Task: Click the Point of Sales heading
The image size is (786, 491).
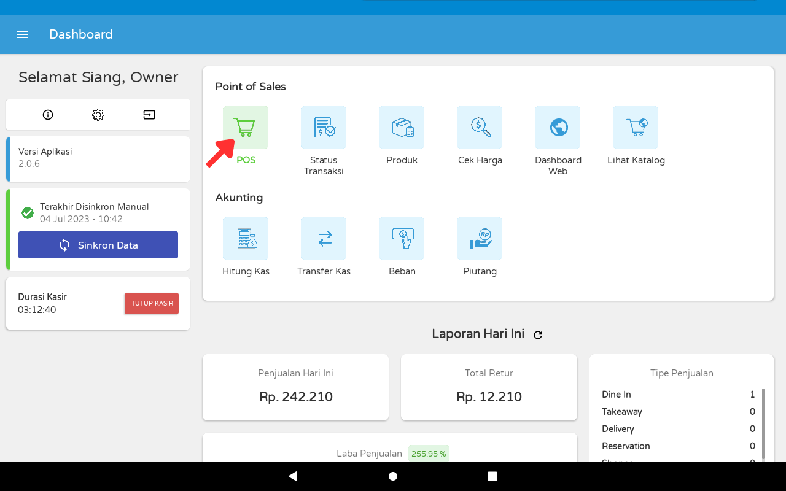Action: (x=251, y=87)
